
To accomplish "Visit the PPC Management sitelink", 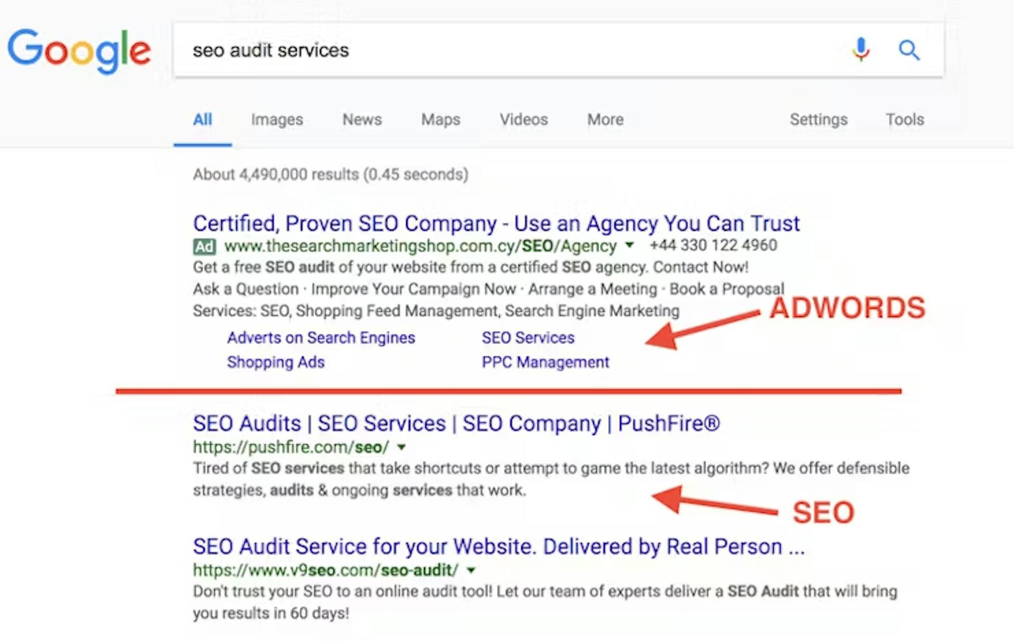I will tap(545, 362).
